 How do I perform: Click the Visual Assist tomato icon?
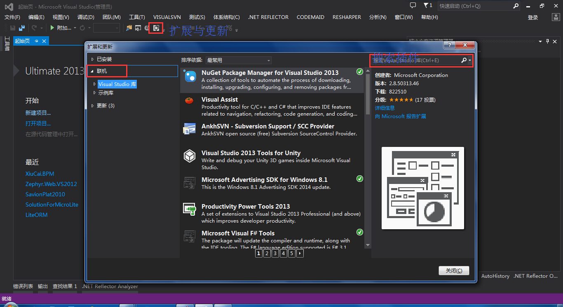(x=189, y=100)
